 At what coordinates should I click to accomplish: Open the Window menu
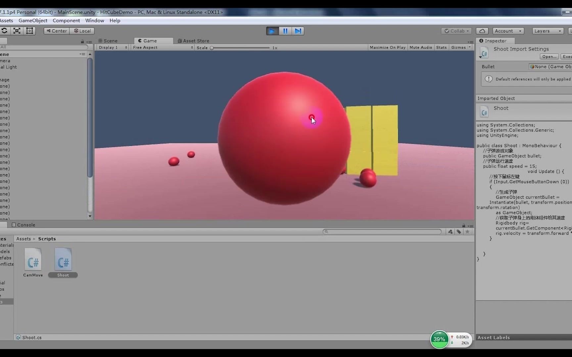[95, 20]
